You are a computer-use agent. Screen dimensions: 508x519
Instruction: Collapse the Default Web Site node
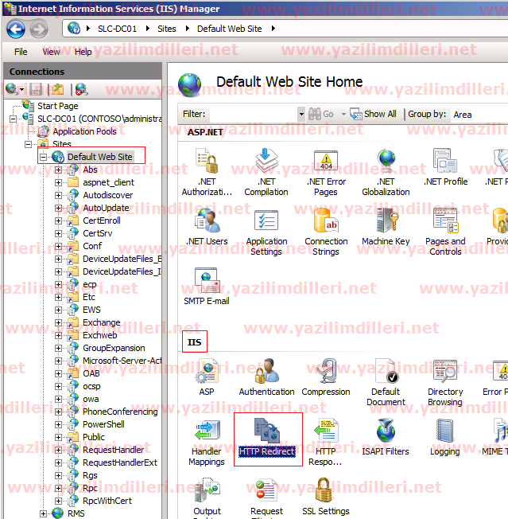click(x=43, y=157)
